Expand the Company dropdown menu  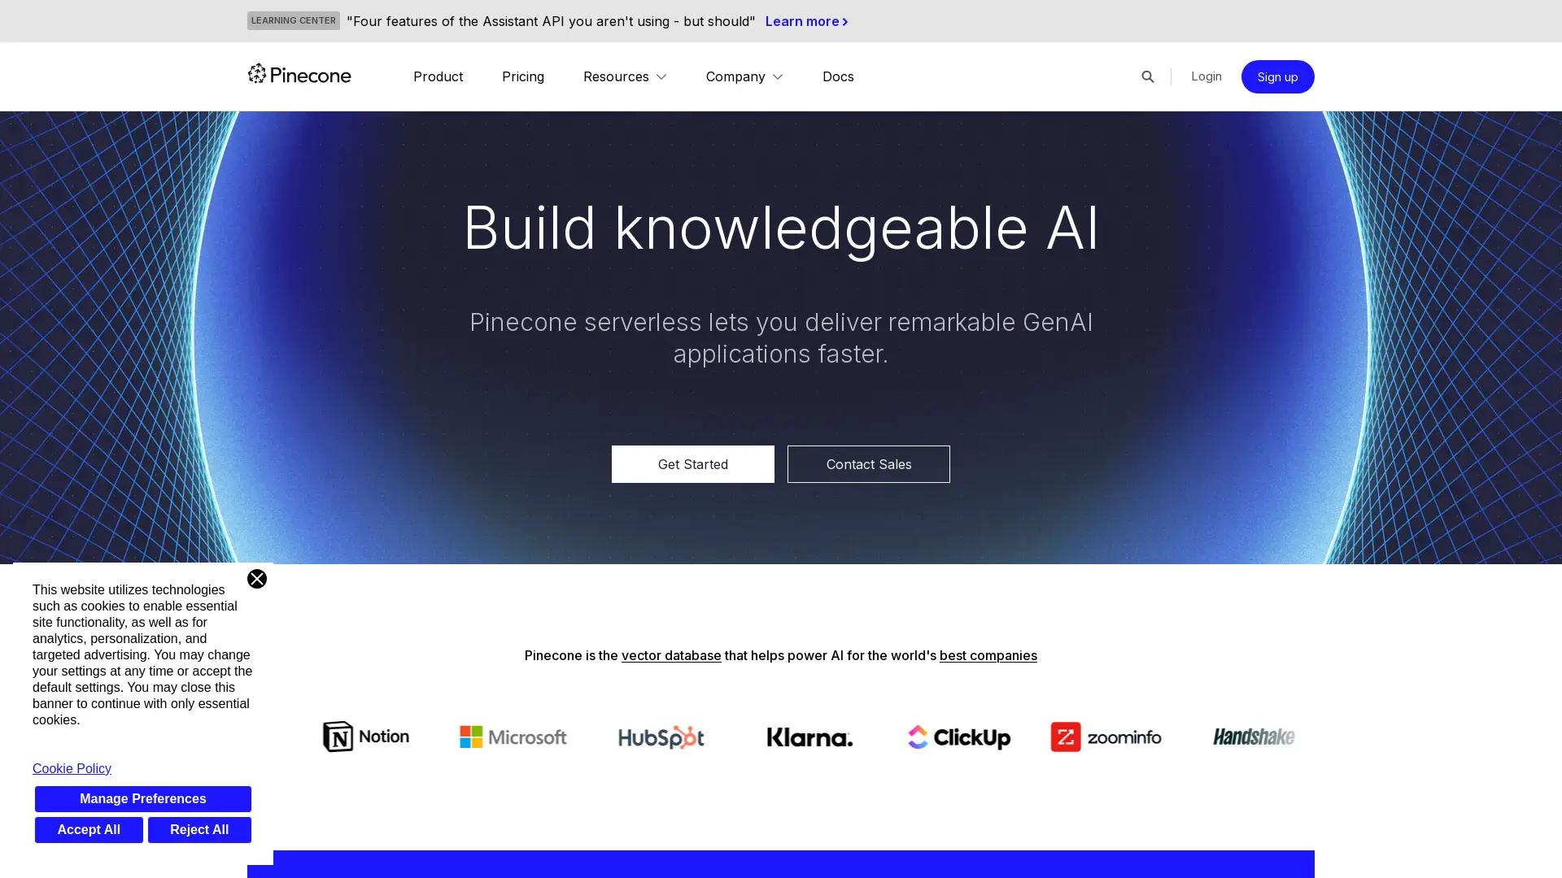(x=744, y=76)
